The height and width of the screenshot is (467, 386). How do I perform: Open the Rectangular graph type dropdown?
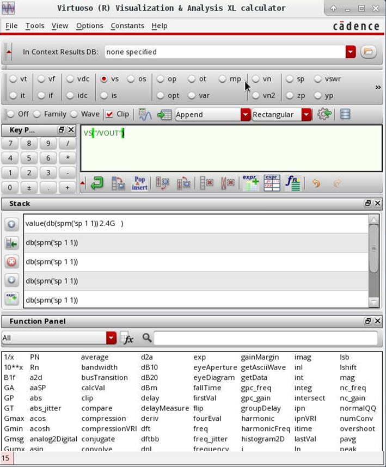(x=307, y=114)
